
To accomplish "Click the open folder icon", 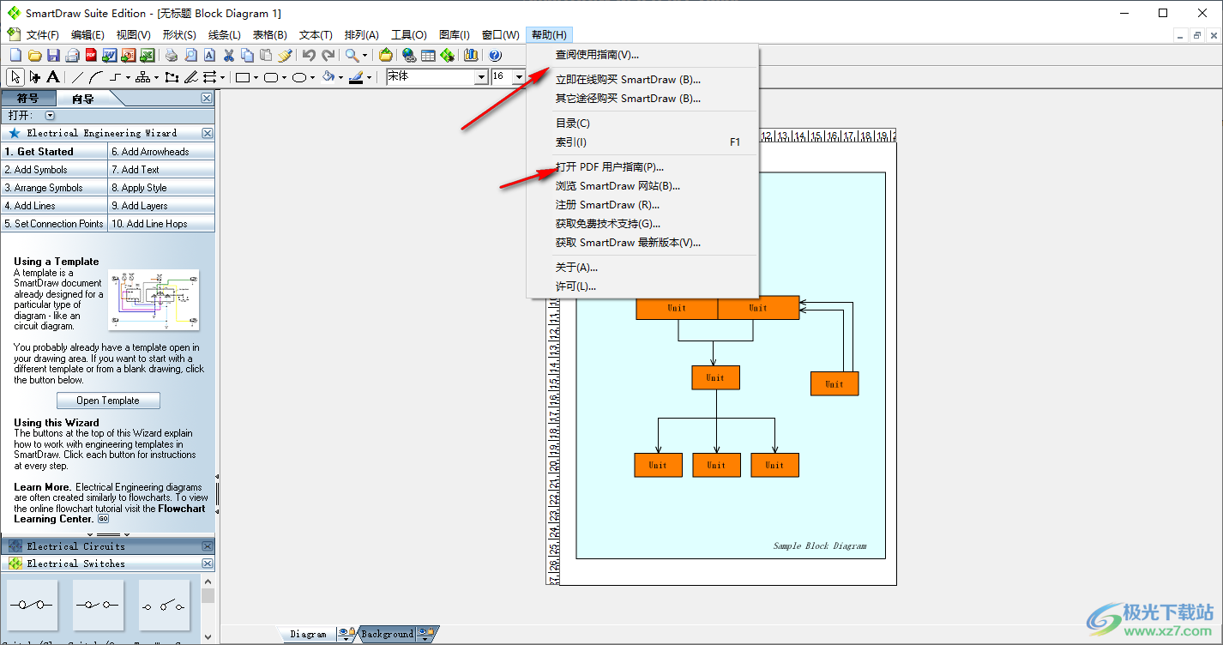I will tap(34, 55).
